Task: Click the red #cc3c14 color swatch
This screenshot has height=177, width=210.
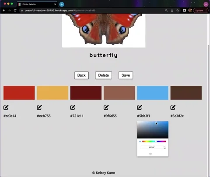Action: pyautogui.click(x=19, y=93)
